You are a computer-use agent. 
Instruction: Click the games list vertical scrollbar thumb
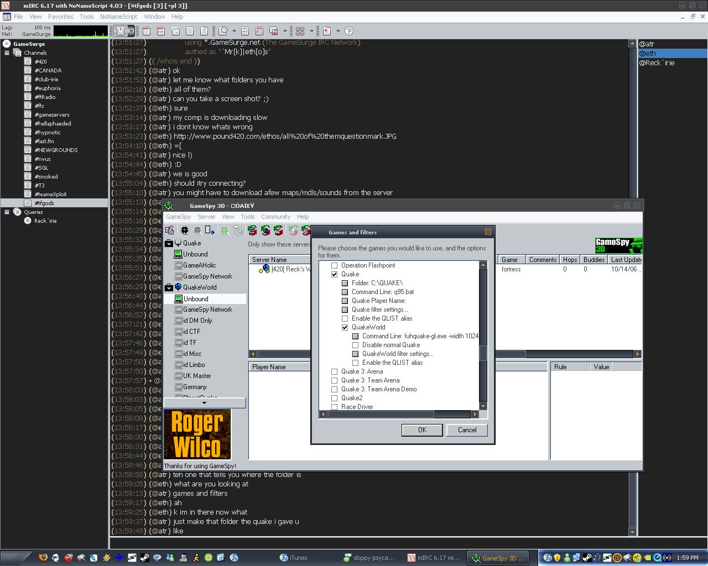483,352
